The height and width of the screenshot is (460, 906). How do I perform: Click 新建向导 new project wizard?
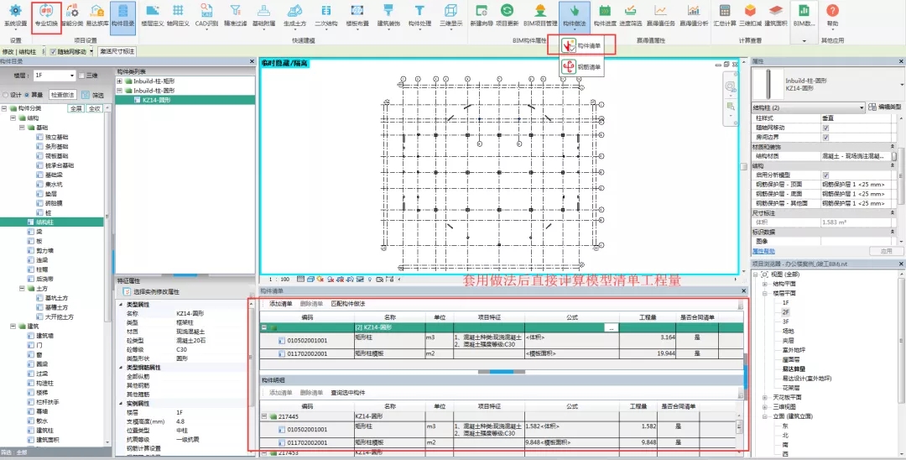[480, 16]
